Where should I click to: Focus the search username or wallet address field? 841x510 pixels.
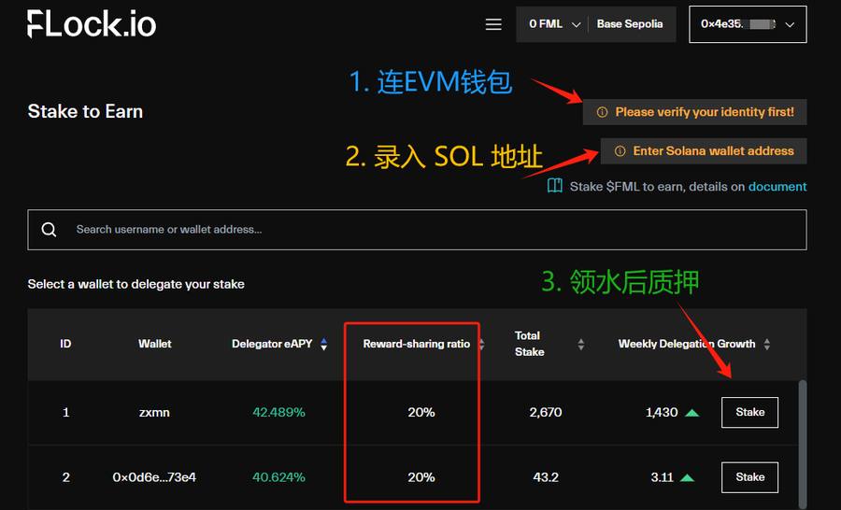pos(417,230)
